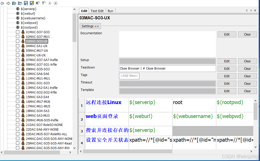Navigate back using the left arrow icon
Image resolution: width=260 pixels, height=161 pixels.
[3, 3]
